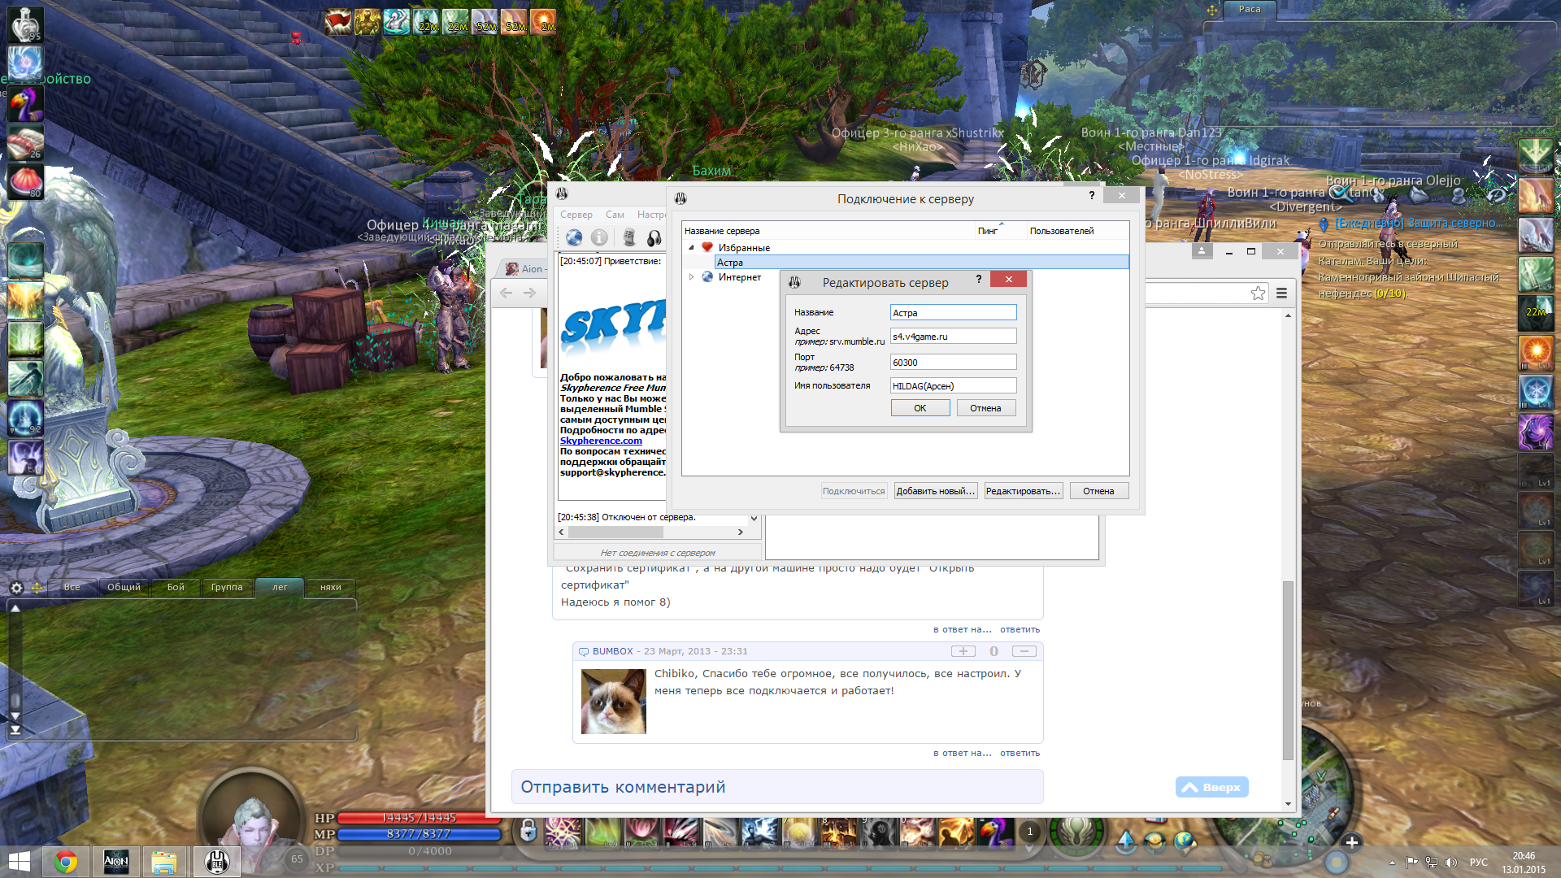The width and height of the screenshot is (1561, 878).
Task: Click the Chrome bookmark star icon
Action: [1258, 293]
